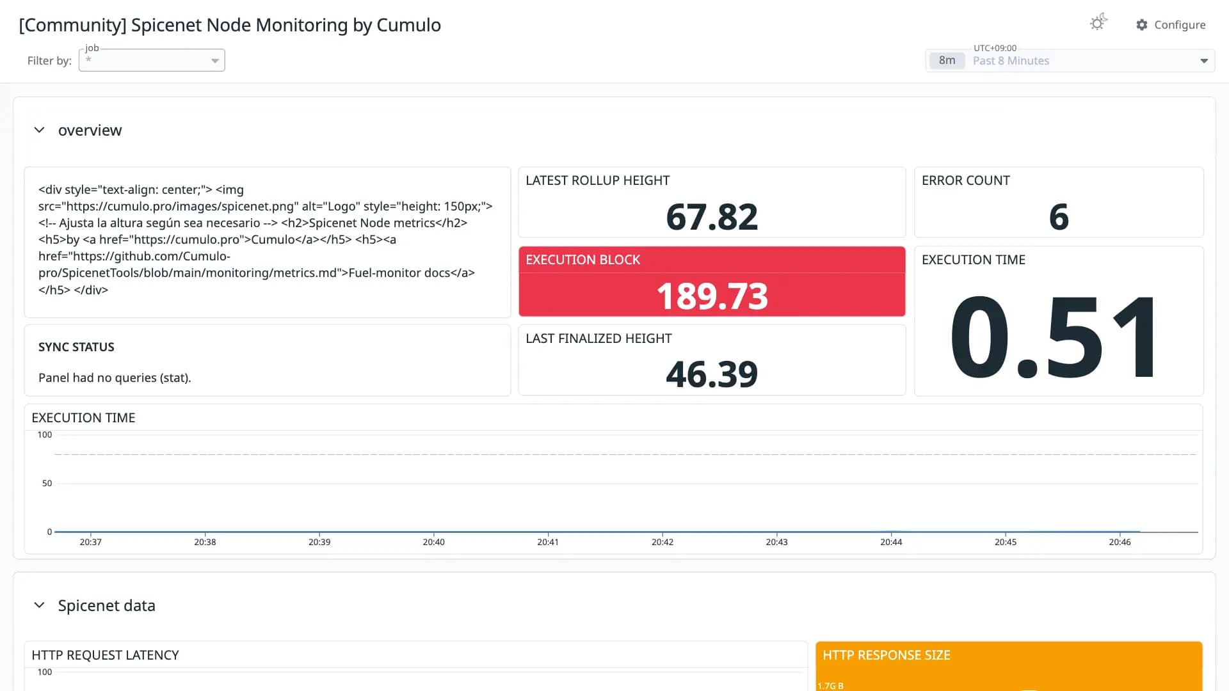Click the Execution Time stat panel title

(973, 260)
